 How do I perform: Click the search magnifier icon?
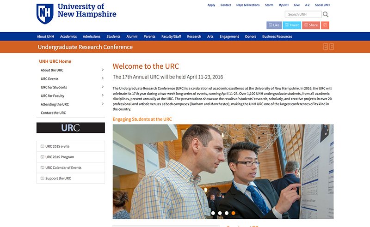[x=326, y=14]
